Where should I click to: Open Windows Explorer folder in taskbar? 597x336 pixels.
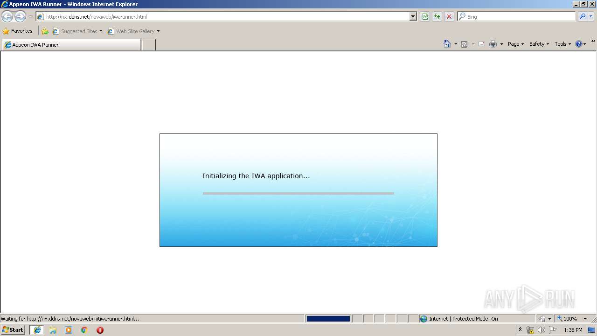pyautogui.click(x=53, y=330)
